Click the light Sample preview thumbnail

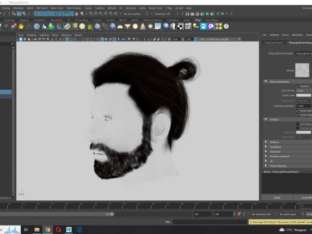click(x=302, y=70)
